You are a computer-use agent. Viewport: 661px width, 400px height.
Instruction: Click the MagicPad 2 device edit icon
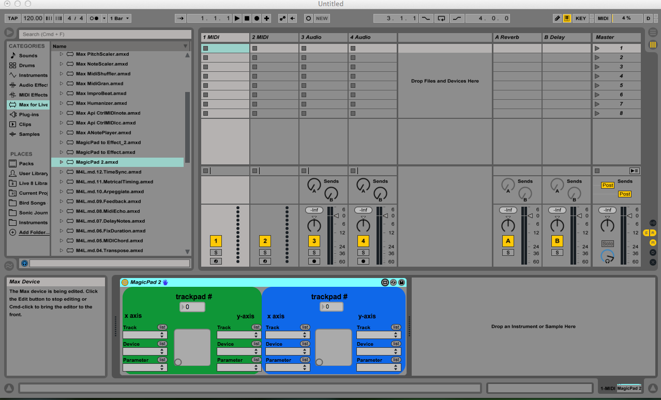pyautogui.click(x=385, y=283)
